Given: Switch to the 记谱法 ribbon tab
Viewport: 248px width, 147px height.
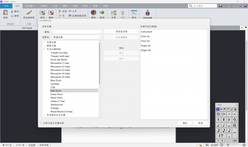Looking at the screenshot, I should click(43, 6).
